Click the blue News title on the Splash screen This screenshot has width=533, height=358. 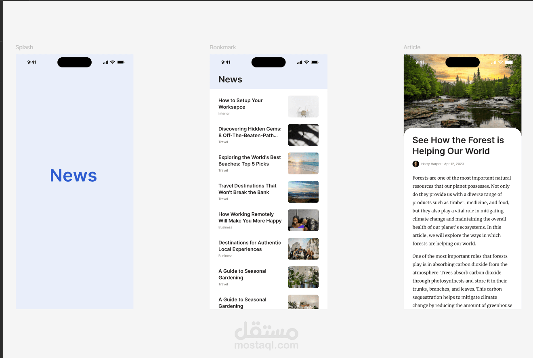[x=73, y=175]
